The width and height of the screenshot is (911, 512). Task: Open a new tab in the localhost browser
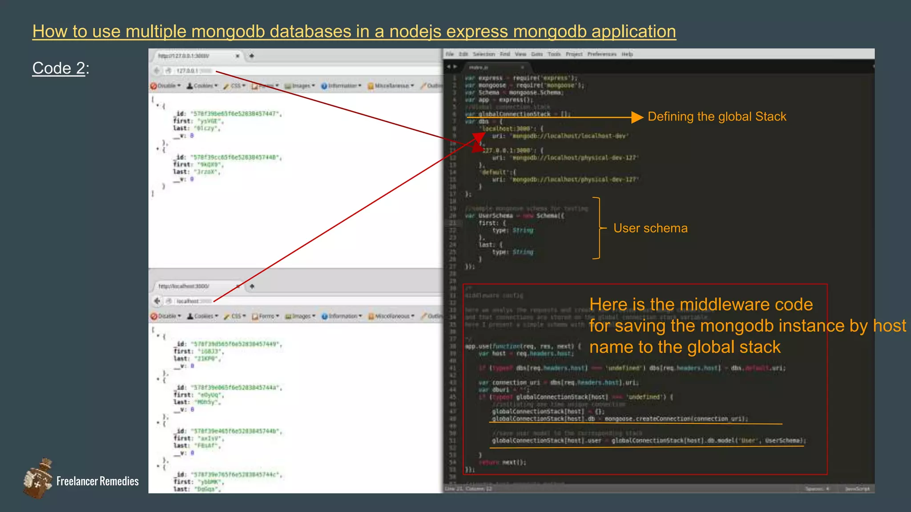click(252, 286)
